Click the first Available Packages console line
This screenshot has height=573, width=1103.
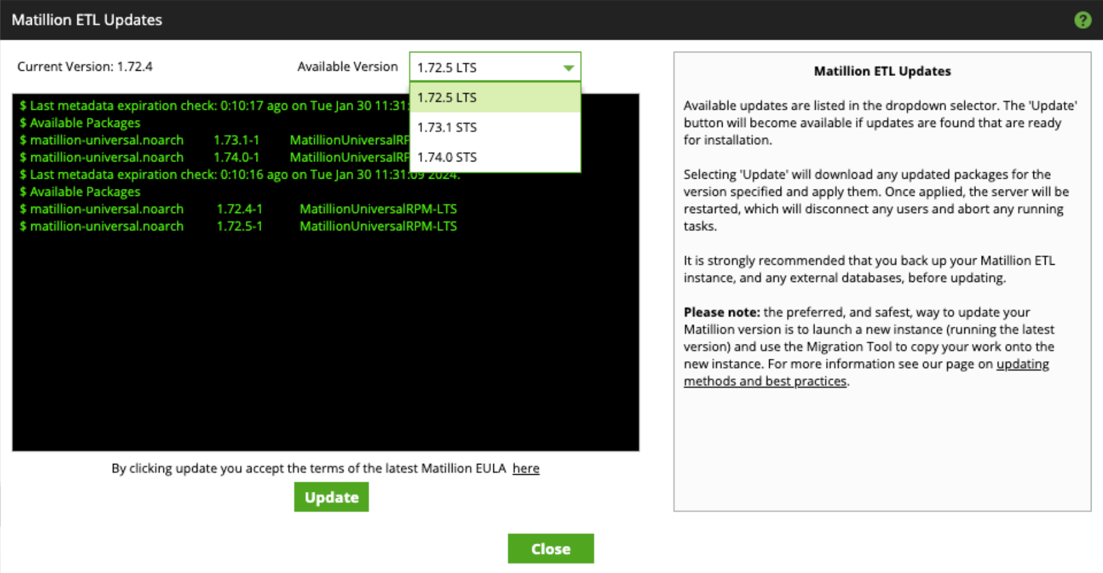80,123
